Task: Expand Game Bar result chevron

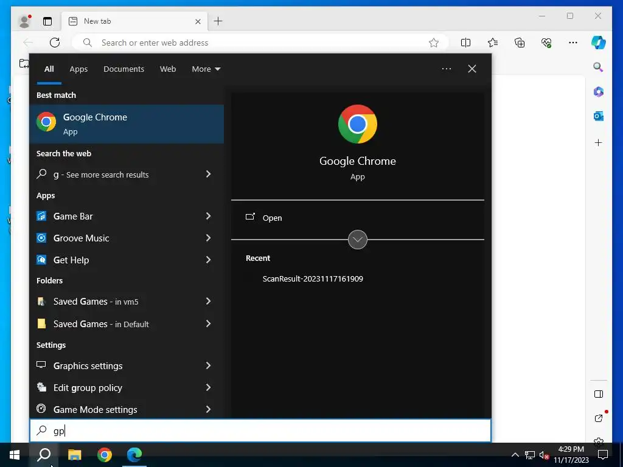Action: point(208,216)
